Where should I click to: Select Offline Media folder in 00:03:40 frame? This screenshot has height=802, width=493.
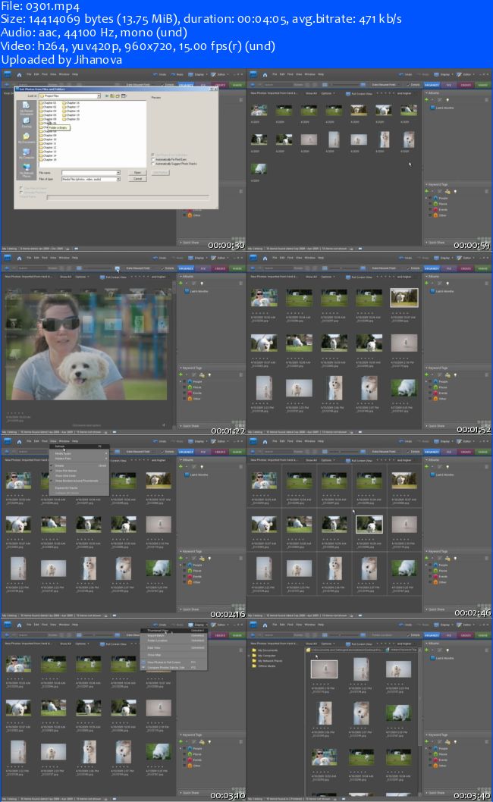267,666
